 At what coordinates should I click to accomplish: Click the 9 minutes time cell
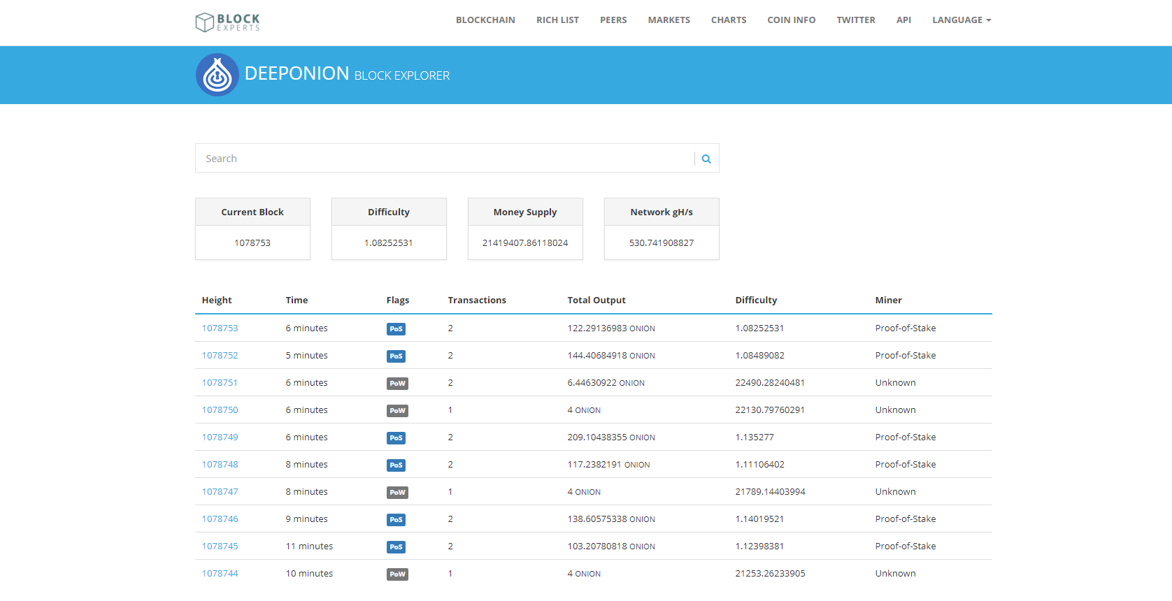click(306, 519)
